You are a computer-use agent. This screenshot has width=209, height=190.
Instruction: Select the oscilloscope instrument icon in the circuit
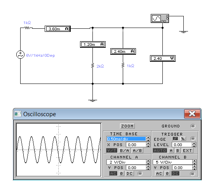pyautogui.click(x=160, y=18)
